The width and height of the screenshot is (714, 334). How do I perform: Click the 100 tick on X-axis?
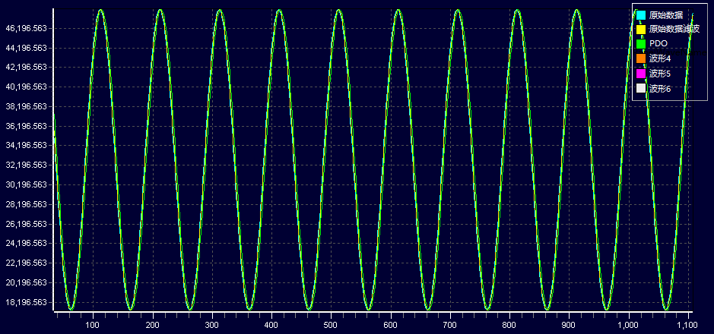(93, 324)
